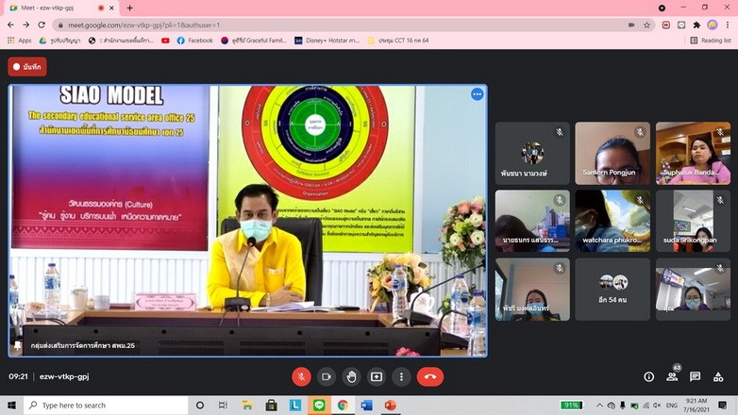Open the Facebook bookmark
This screenshot has width=738, height=415.
[x=194, y=41]
